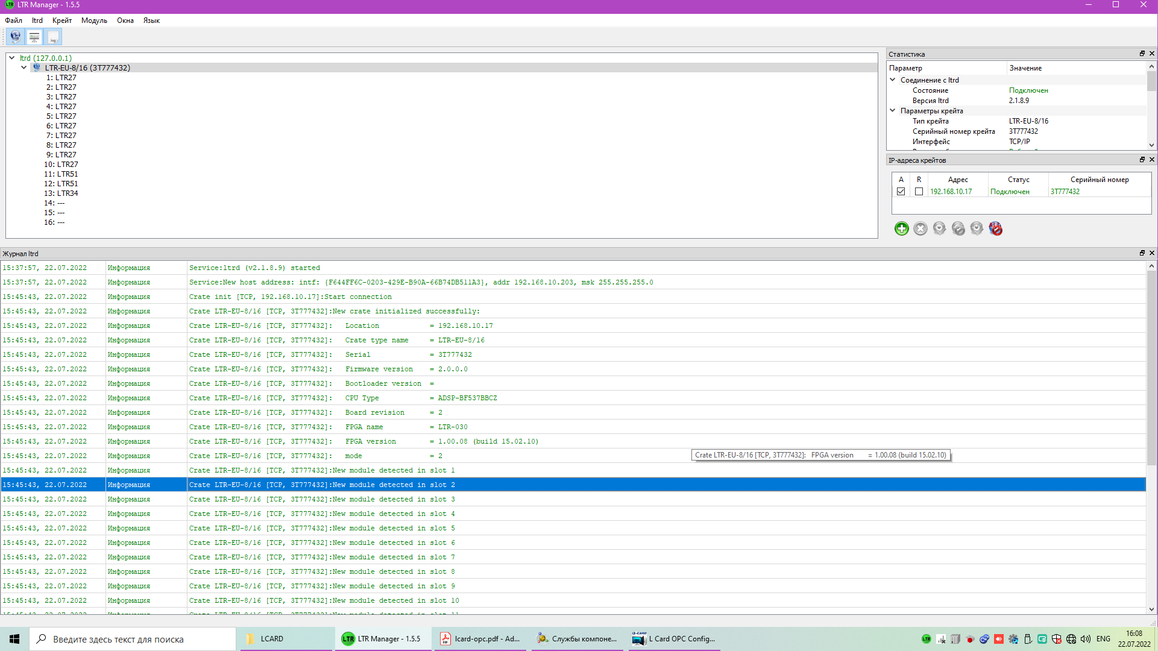Click the red AnyDesk tray icon
Image resolution: width=1158 pixels, height=651 pixels.
point(999,639)
